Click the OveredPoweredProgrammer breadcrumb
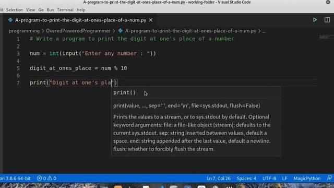 coord(78,31)
